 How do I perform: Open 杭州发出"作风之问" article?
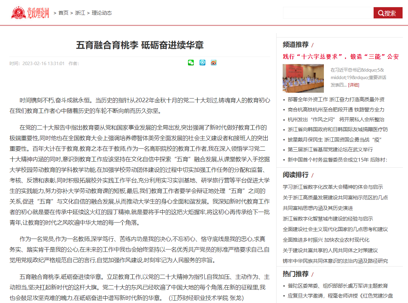point(336,120)
